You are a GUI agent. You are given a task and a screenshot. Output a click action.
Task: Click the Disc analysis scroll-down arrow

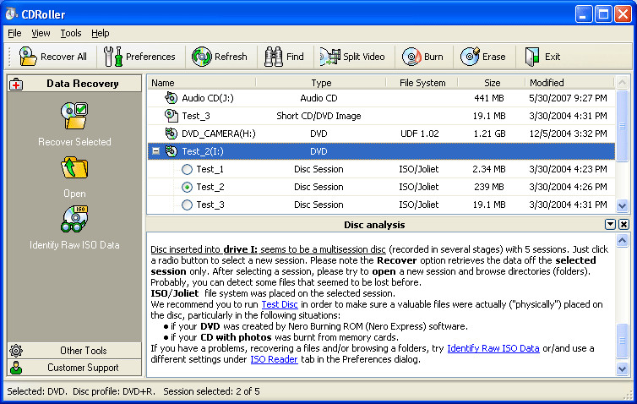(622, 369)
